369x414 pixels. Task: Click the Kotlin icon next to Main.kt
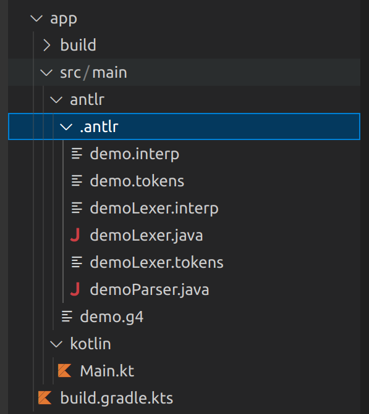[64, 371]
